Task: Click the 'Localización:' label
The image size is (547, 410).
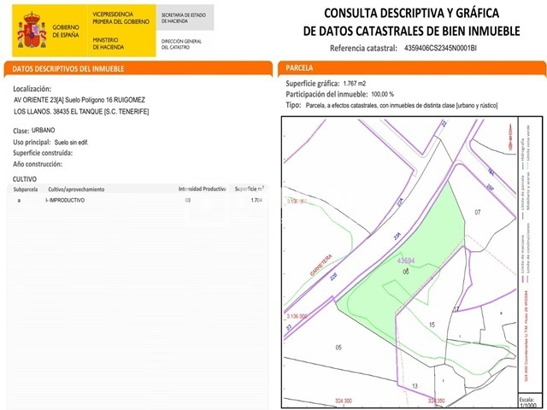Action: 32,89
